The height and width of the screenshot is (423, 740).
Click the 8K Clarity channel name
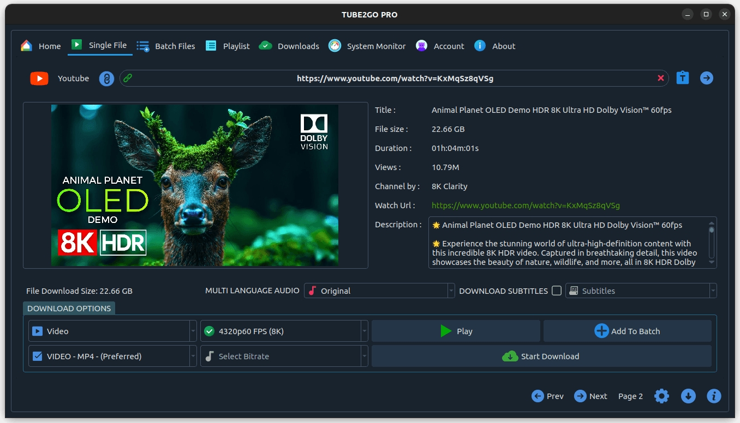(450, 186)
